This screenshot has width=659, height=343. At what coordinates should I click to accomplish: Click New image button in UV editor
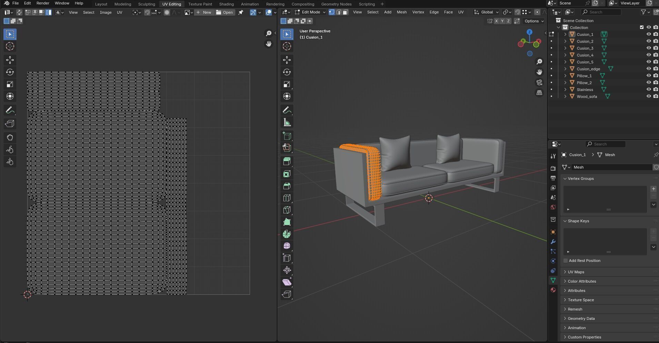tap(204, 12)
